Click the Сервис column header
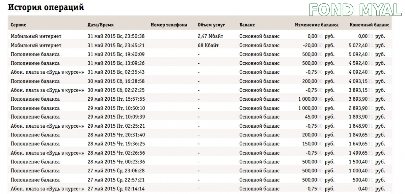This screenshot has height=194, width=405. click(x=18, y=25)
